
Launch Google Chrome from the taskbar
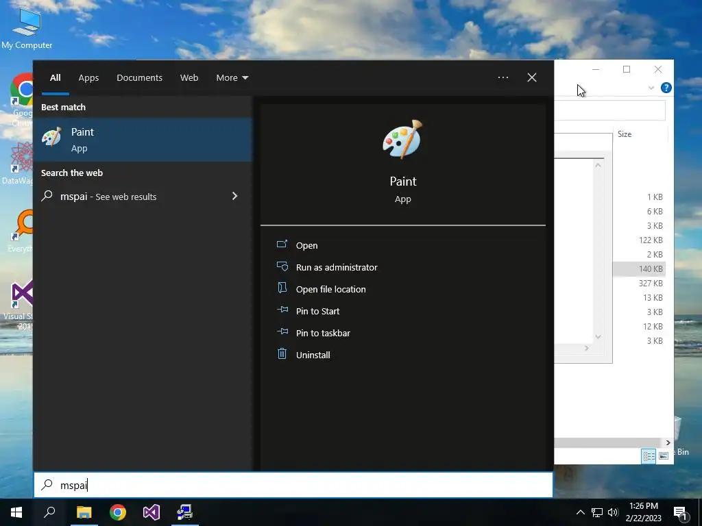point(118,512)
